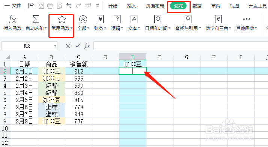Open the 常用函数 star dropdown

click(62, 23)
